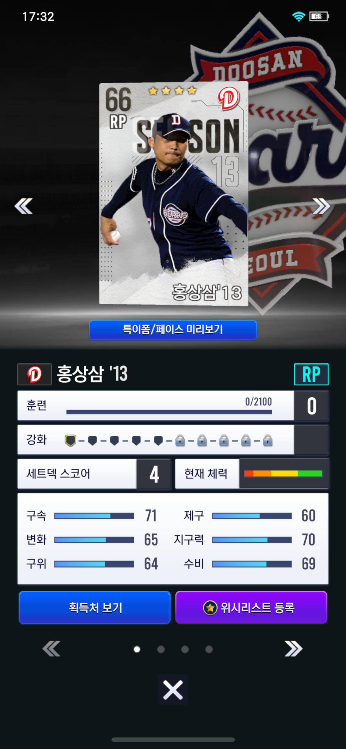Tap the first locked enhancement padlock icon
The image size is (346, 749).
180,440
